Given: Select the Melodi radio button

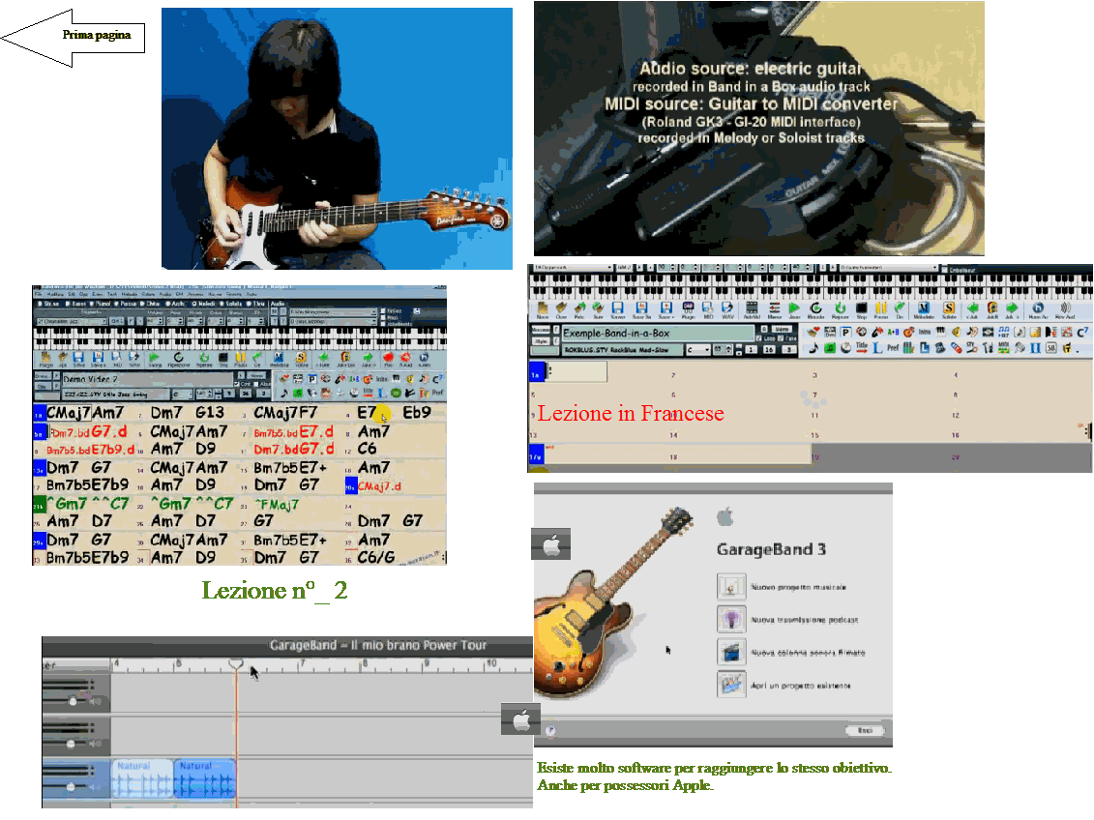Looking at the screenshot, I should [x=194, y=304].
